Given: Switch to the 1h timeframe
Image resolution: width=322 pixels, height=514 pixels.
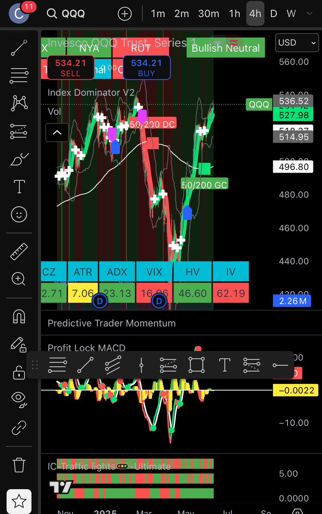Looking at the screenshot, I should point(235,14).
